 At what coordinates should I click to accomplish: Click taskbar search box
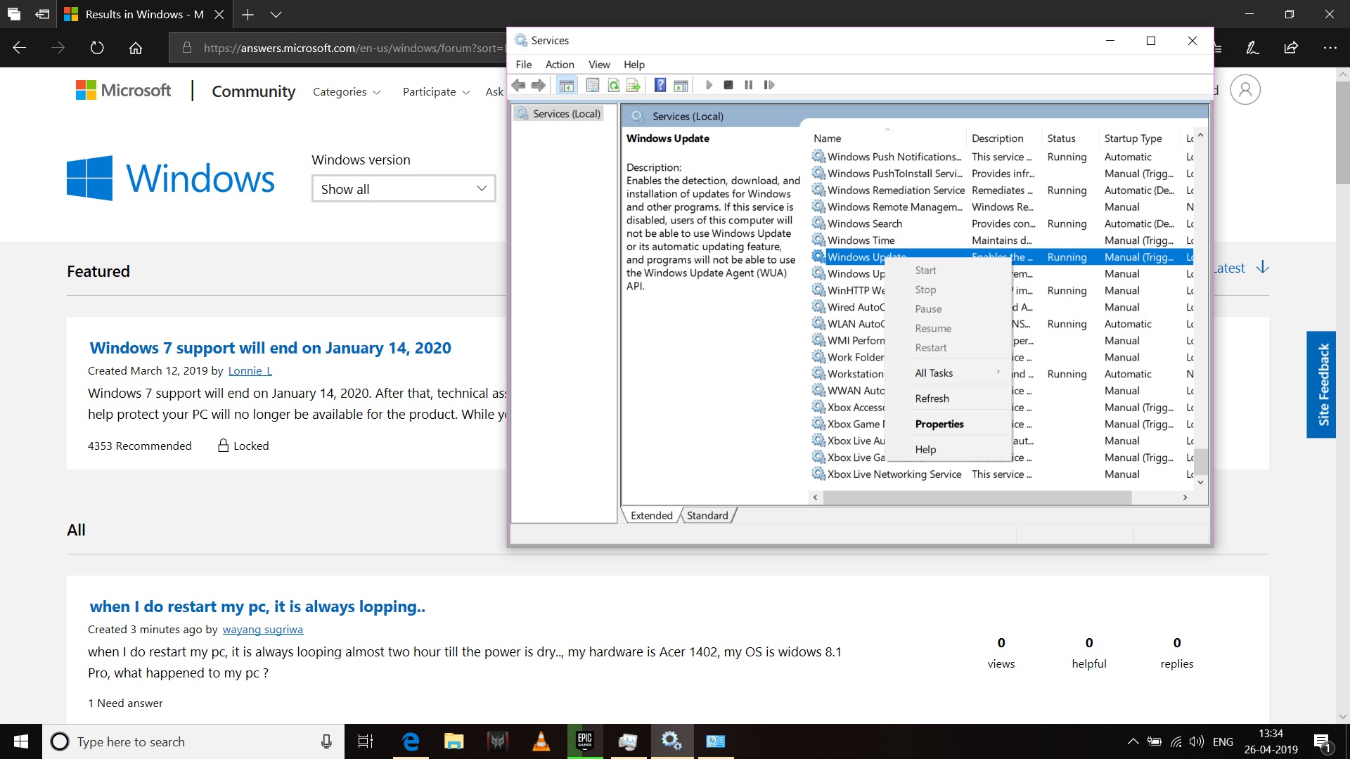tap(193, 741)
